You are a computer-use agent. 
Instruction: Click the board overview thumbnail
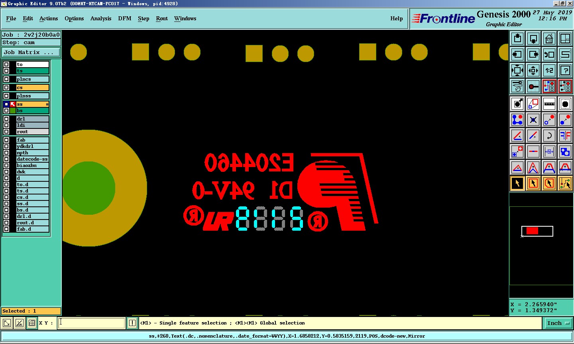pos(541,245)
